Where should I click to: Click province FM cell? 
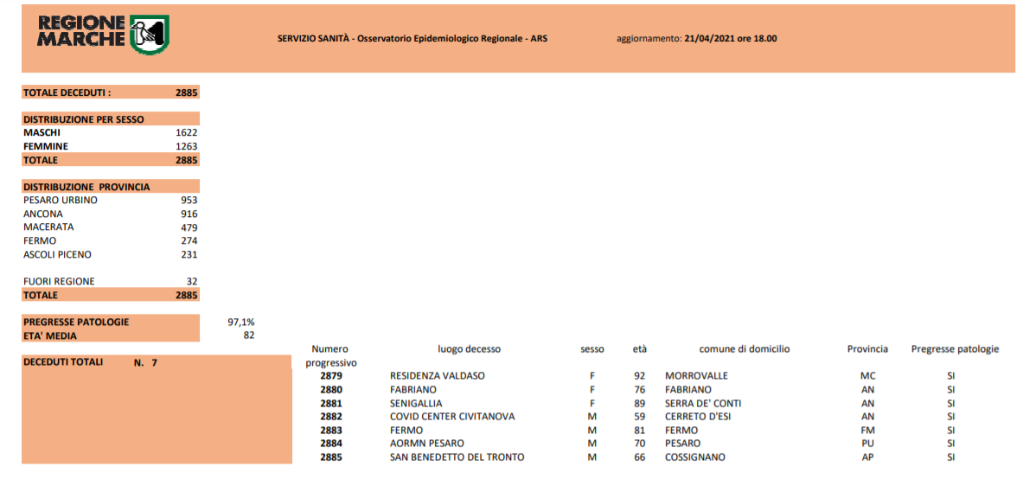click(867, 430)
